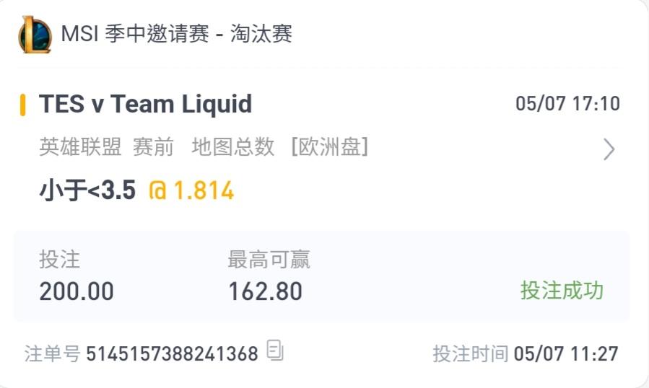Open the MSI 季中邀请赛 - 淘汰赛 title
Screen dimensions: 649x388
tap(177, 33)
